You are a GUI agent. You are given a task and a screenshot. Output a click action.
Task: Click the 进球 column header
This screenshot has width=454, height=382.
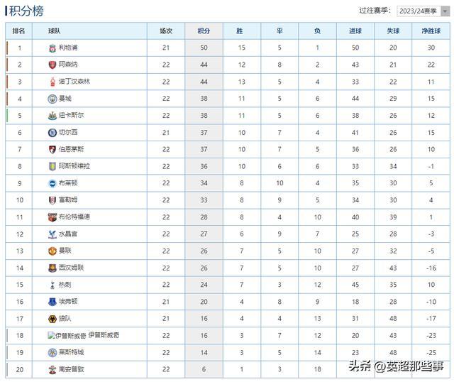coord(355,31)
